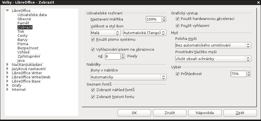The height and width of the screenshot is (121, 261).
Task: Select LibreOffice Writer in the tree
Action: point(27,73)
